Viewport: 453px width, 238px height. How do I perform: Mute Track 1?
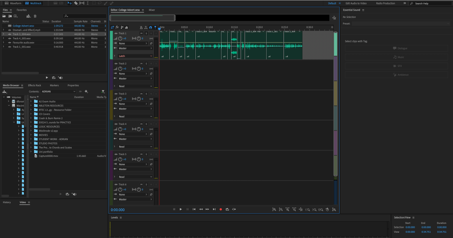click(141, 34)
